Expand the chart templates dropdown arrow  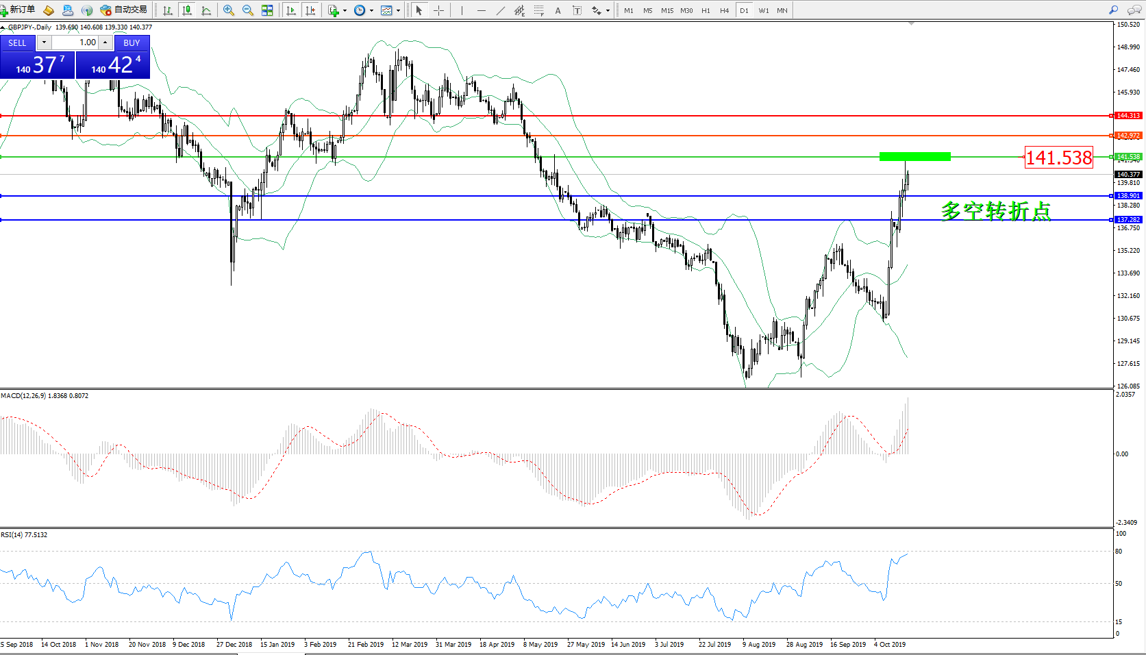coord(398,10)
